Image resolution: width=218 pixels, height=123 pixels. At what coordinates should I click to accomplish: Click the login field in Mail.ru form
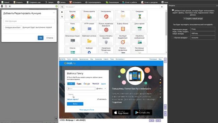coord(81,88)
